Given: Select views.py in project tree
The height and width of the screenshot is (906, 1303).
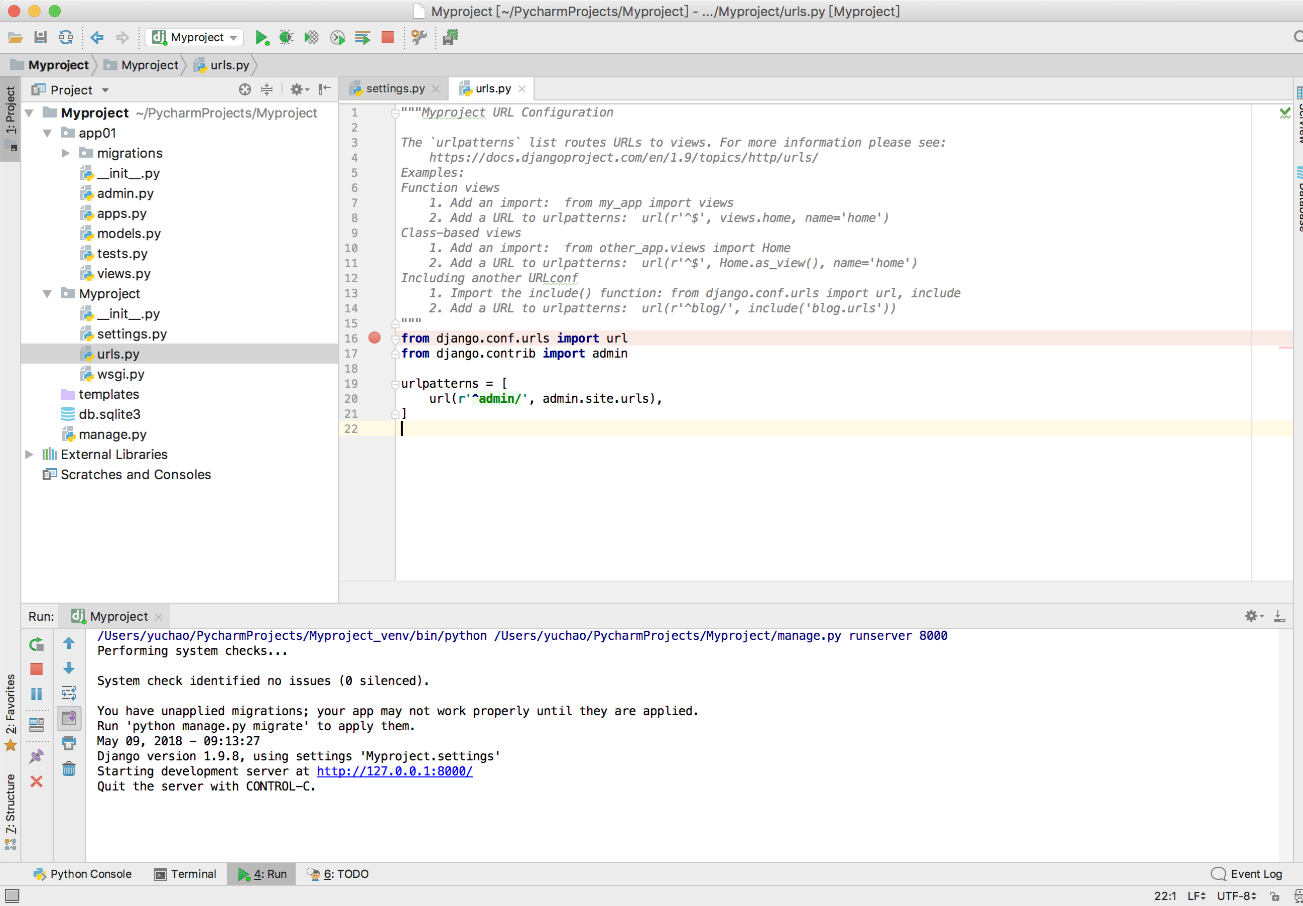Looking at the screenshot, I should 123,274.
